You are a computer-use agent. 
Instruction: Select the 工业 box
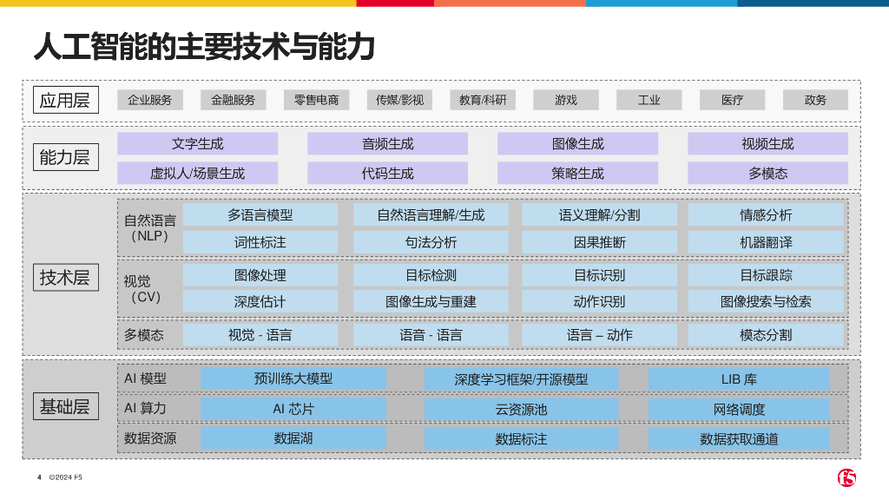point(649,101)
